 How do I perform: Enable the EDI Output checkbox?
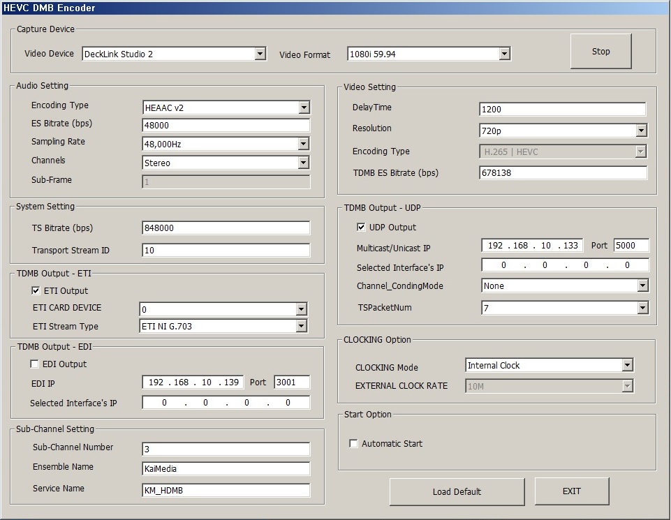coord(34,364)
